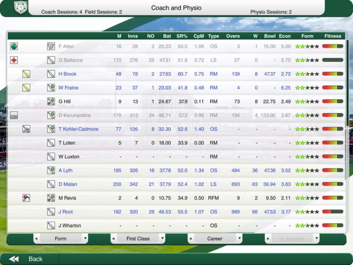Click the Back button label
This screenshot has width=353, height=265.
tap(36, 259)
